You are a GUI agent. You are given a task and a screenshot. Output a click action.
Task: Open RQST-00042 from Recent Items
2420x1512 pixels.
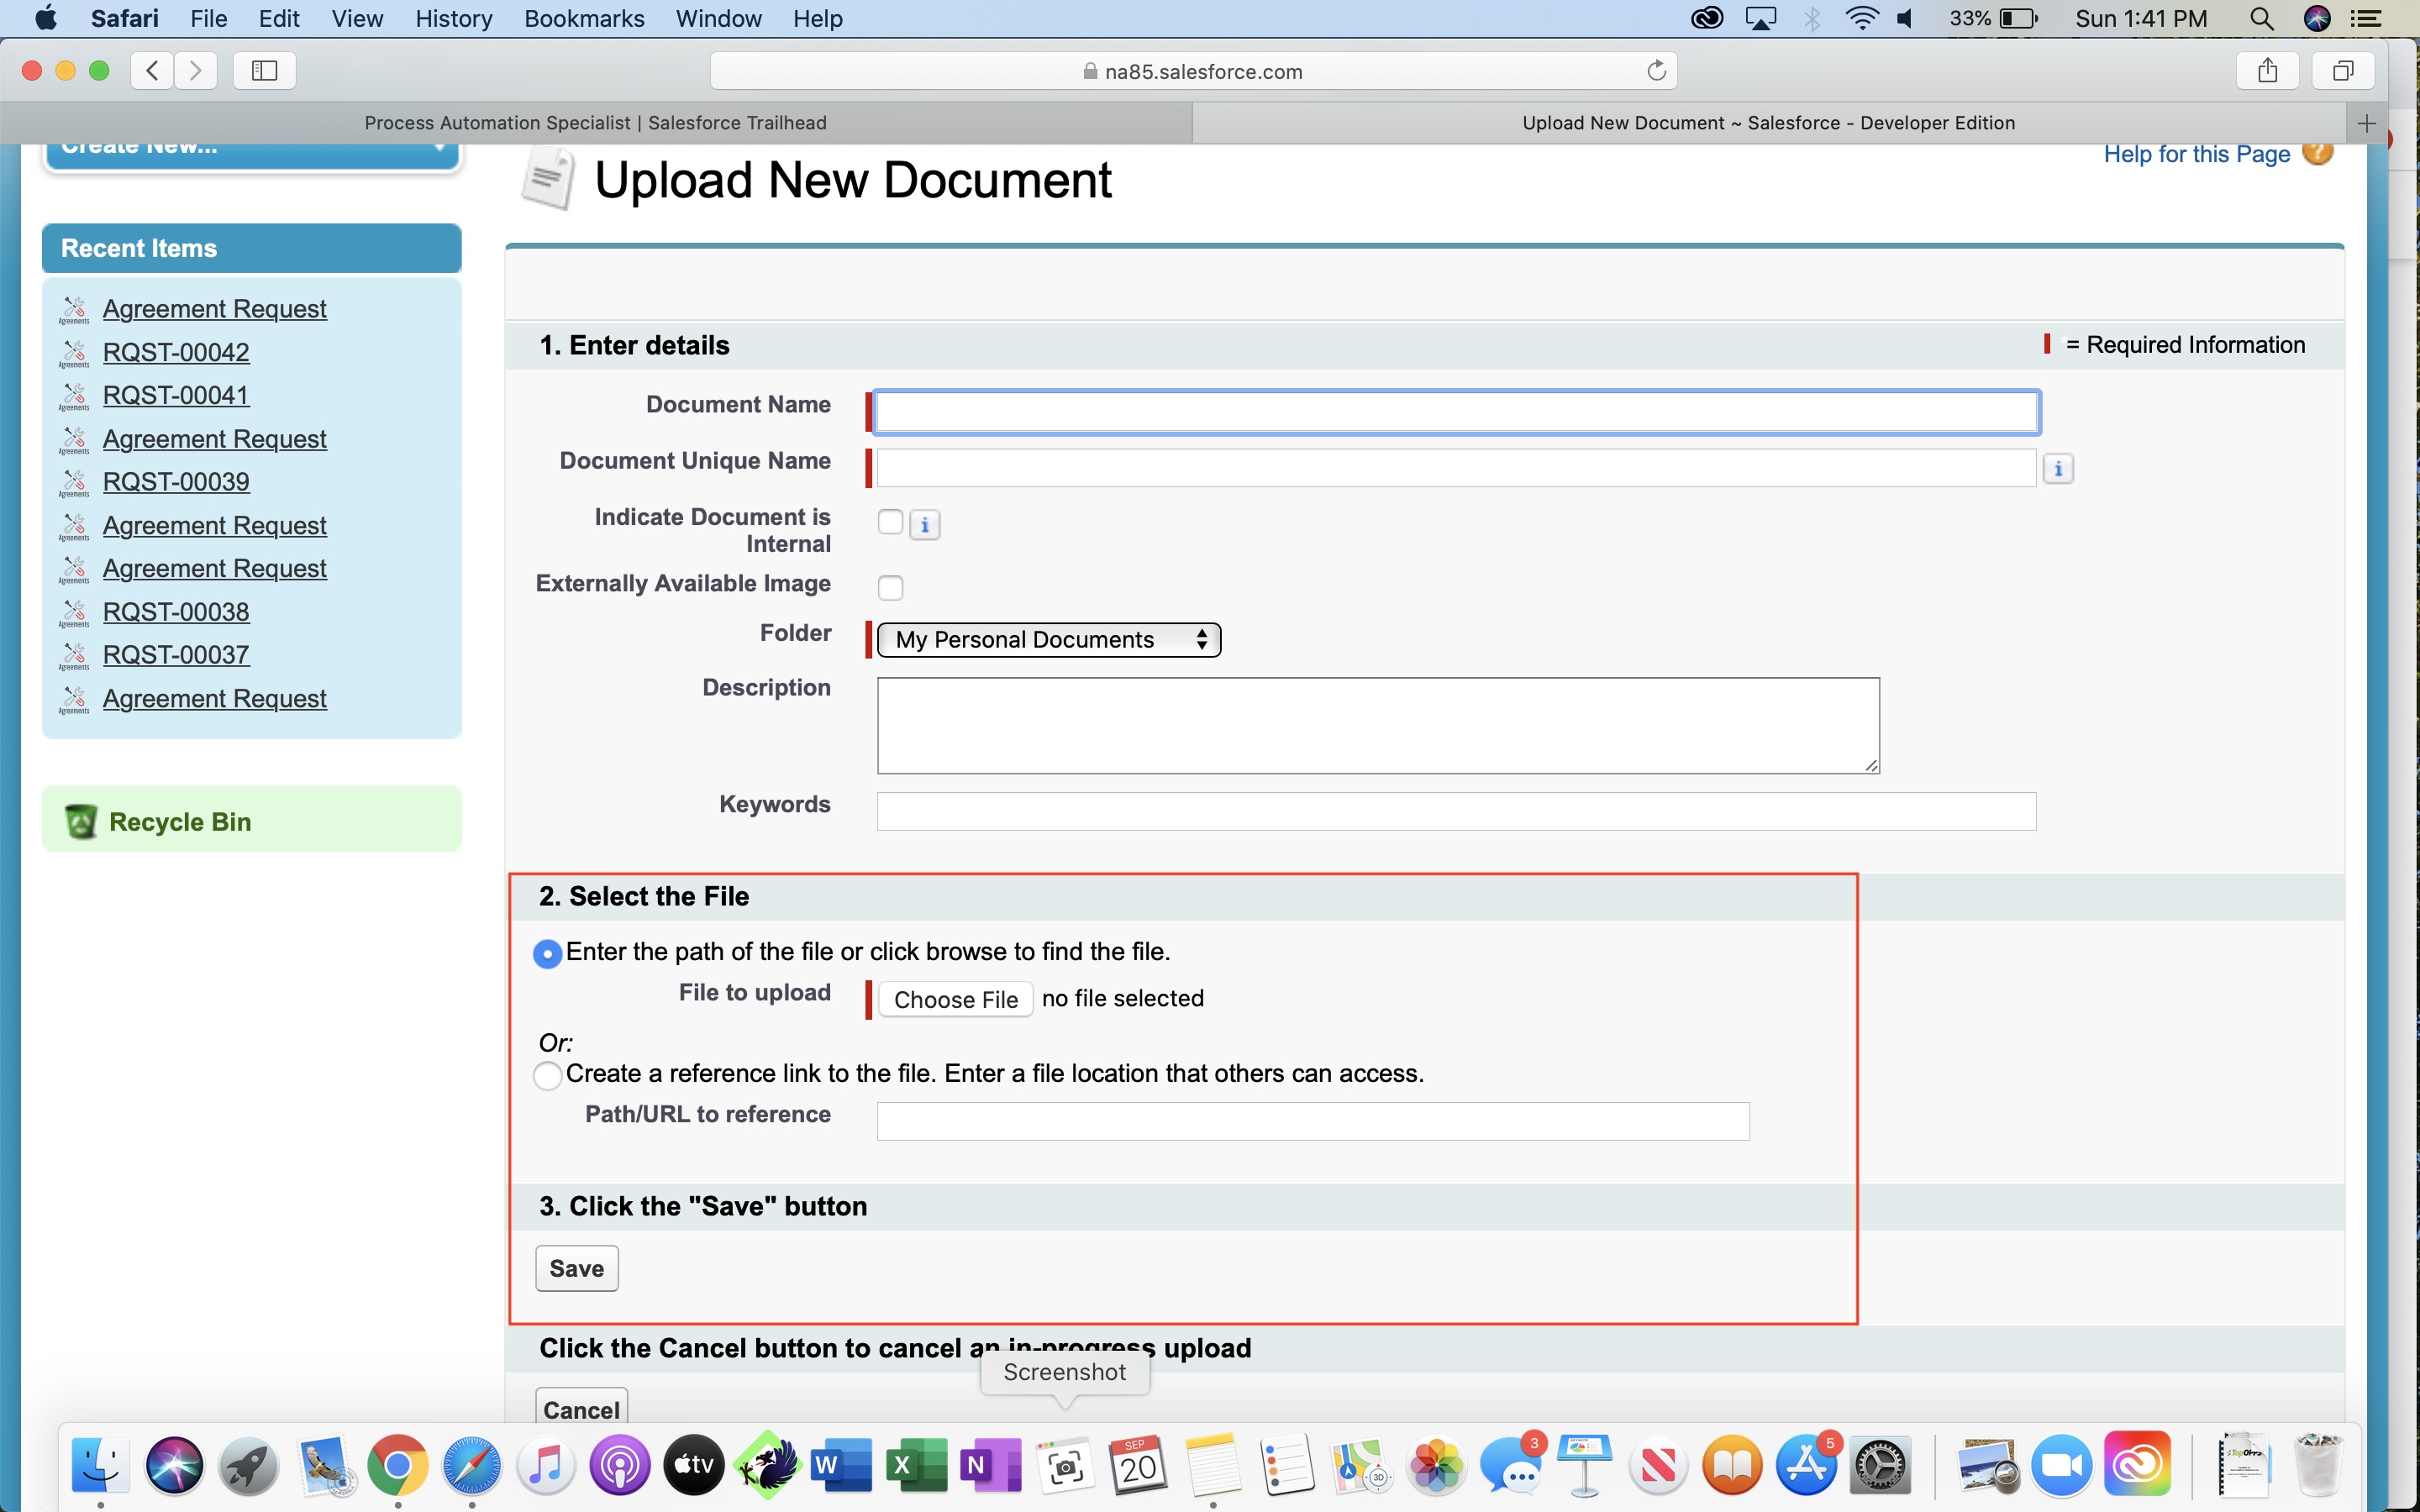coord(176,352)
